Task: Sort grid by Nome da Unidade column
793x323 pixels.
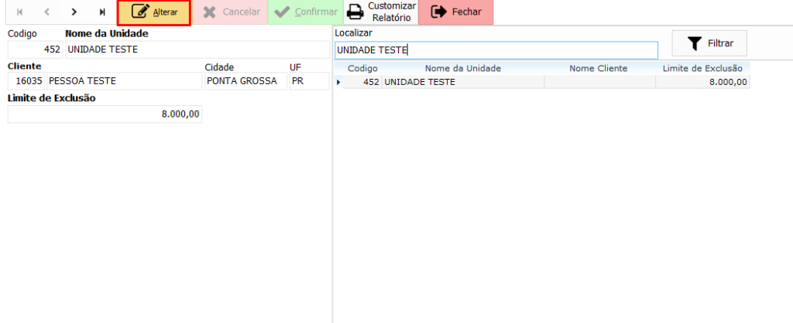Action: coord(462,68)
